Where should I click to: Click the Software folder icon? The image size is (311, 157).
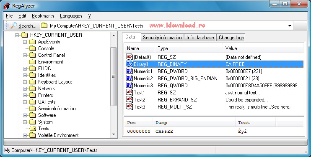[33, 115]
